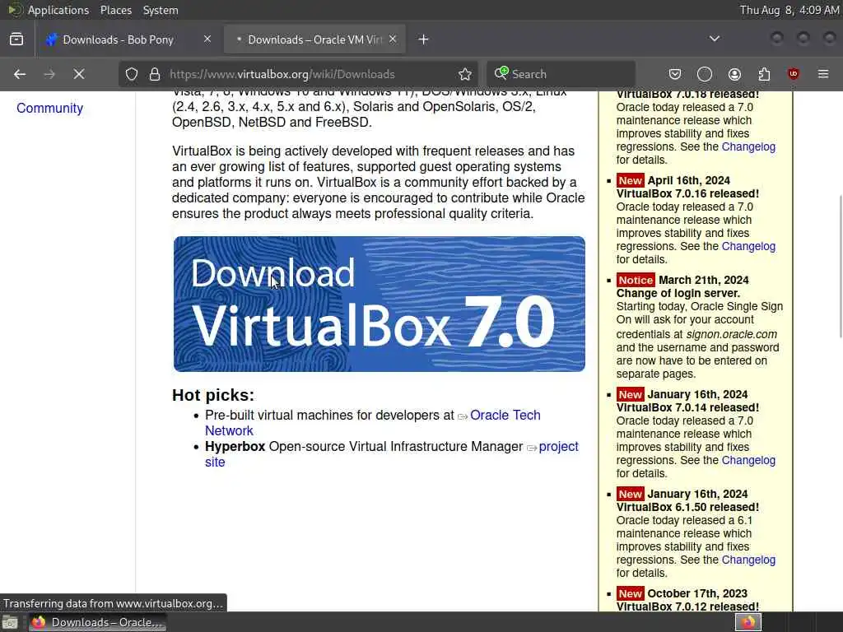Click the page vertical scrollbar thumb
The height and width of the screenshot is (632, 843).
[x=840, y=267]
